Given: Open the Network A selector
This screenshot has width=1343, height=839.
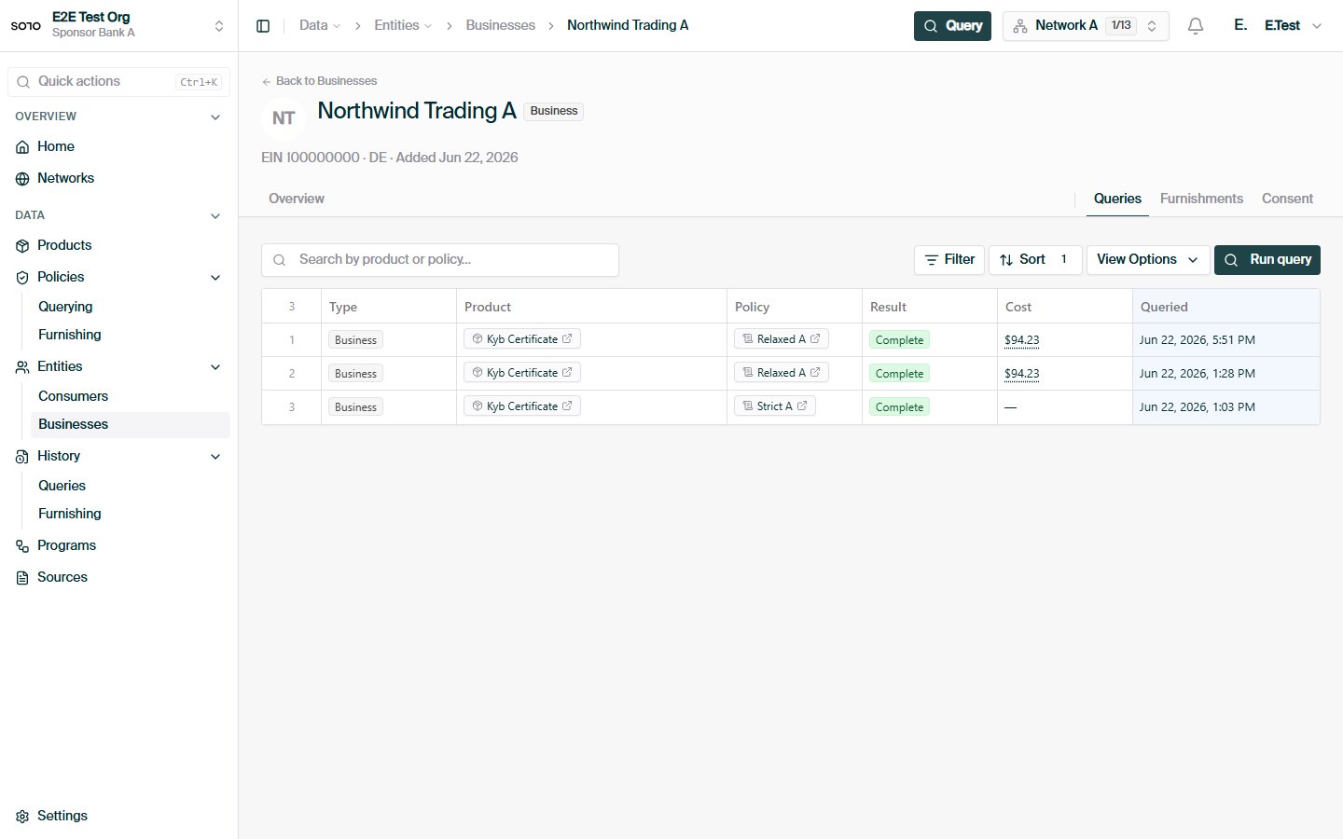Looking at the screenshot, I should 1086,26.
